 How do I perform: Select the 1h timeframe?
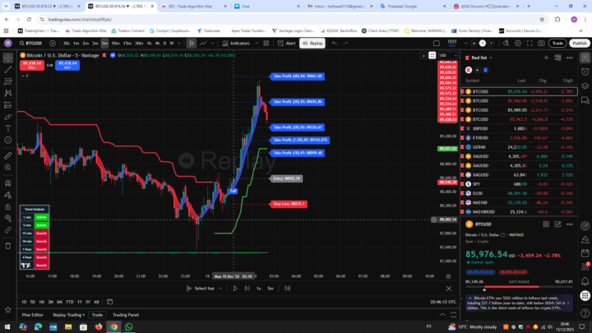[149, 44]
